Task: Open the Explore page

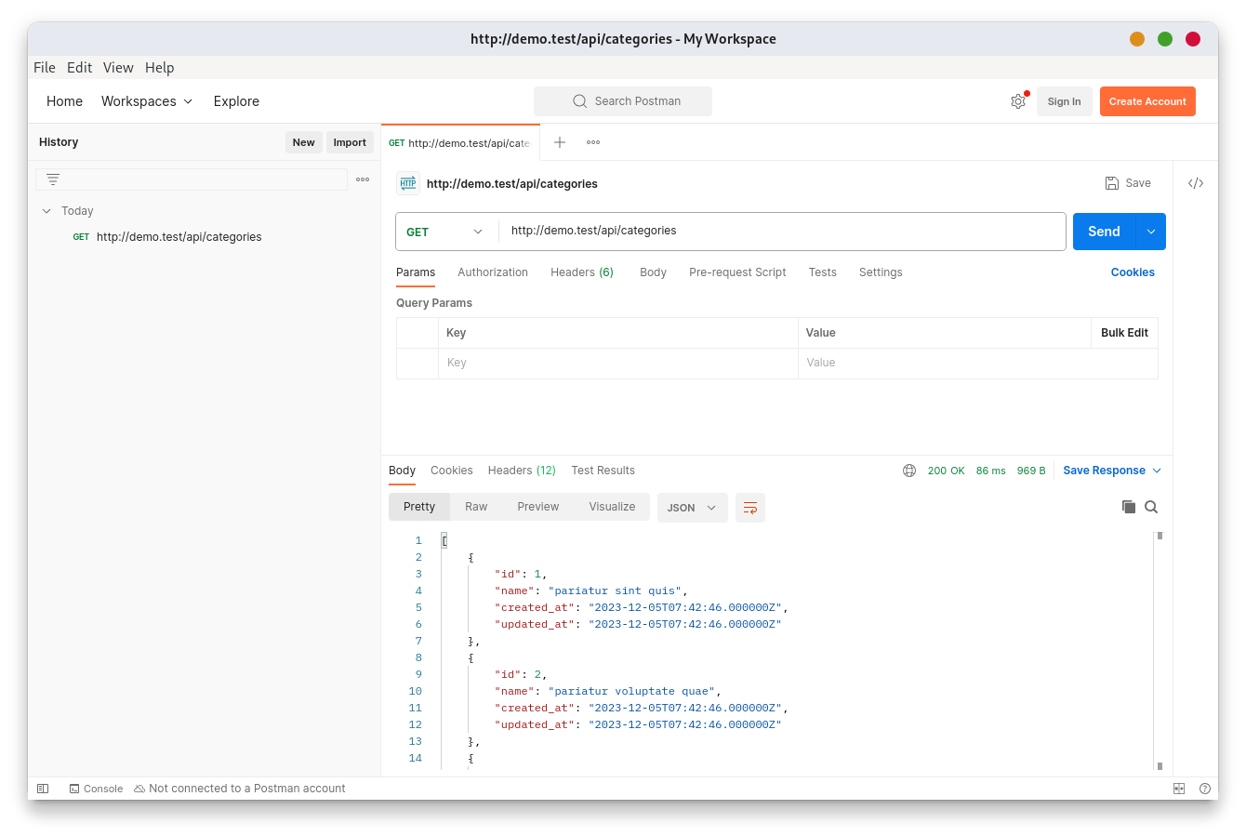Action: tap(236, 101)
